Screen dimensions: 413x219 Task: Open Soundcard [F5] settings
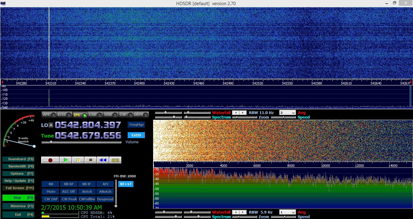[18, 159]
